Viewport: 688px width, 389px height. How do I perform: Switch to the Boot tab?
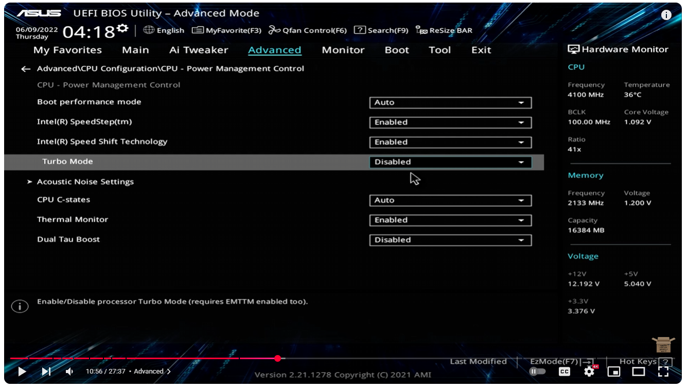397,50
